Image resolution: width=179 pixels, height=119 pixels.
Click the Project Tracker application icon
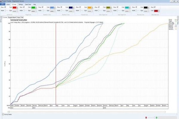pyautogui.click(x=1, y=1)
